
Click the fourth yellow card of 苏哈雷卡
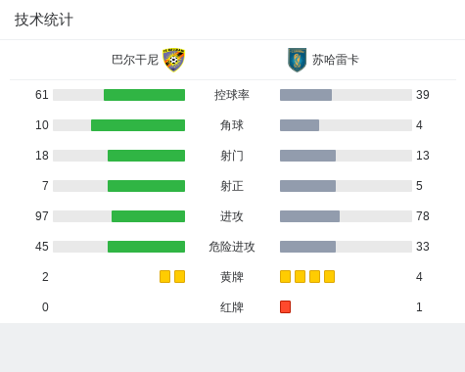[x=329, y=276]
